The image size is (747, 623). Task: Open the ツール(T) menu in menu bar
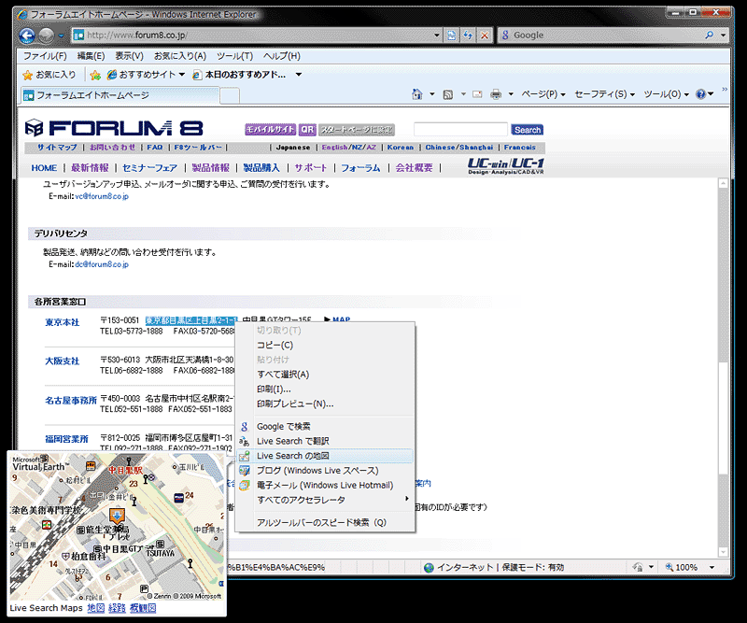[x=235, y=56]
